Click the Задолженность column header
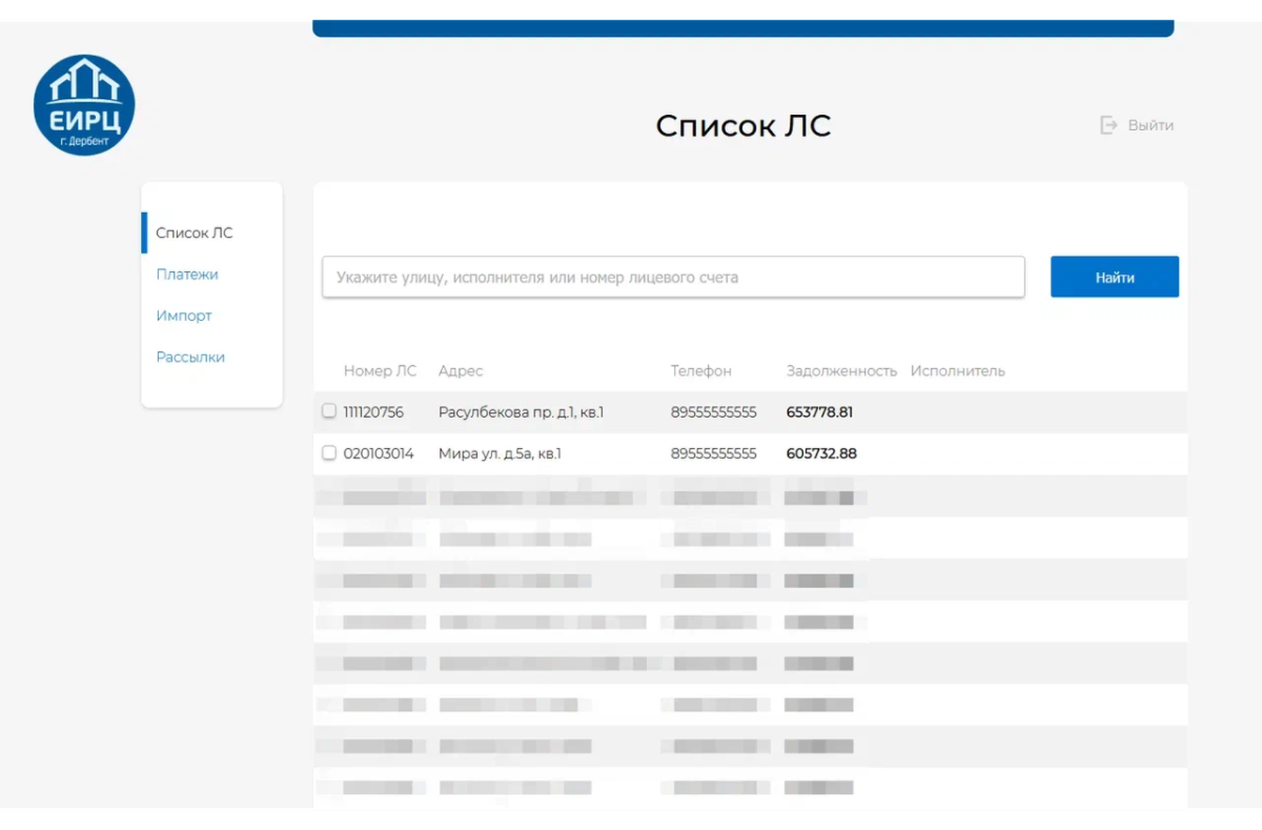 coord(841,371)
